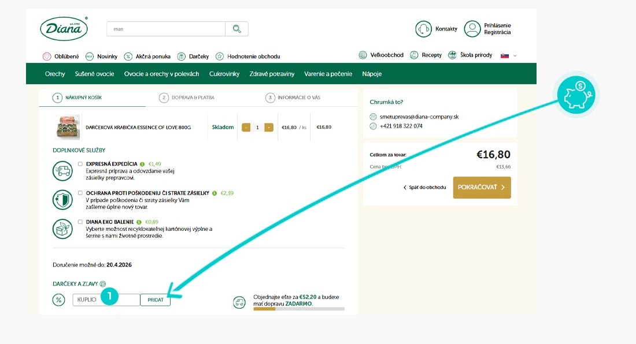Open the Orechy menu
Screen dimensions: 636x344
click(x=55, y=74)
